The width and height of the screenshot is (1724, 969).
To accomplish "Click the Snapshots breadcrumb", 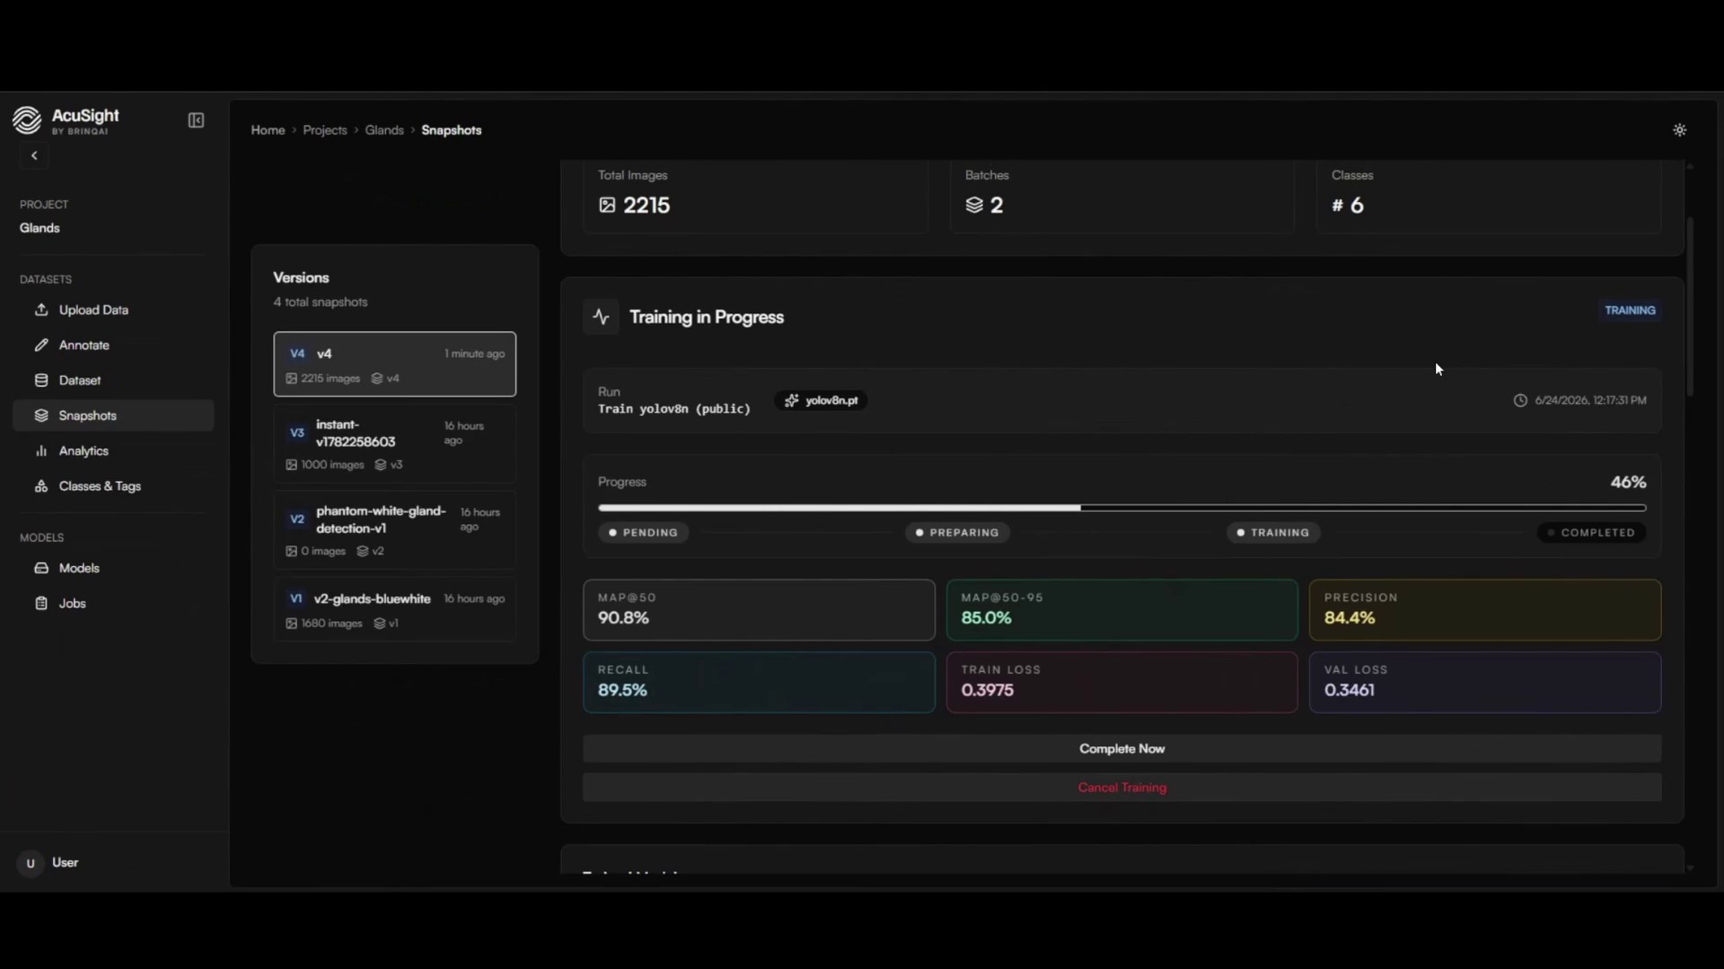I will 452,130.
